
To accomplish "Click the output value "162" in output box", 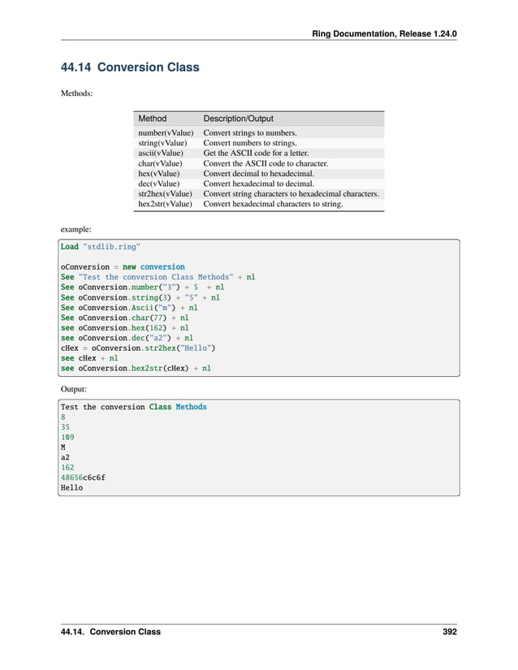I will (67, 468).
